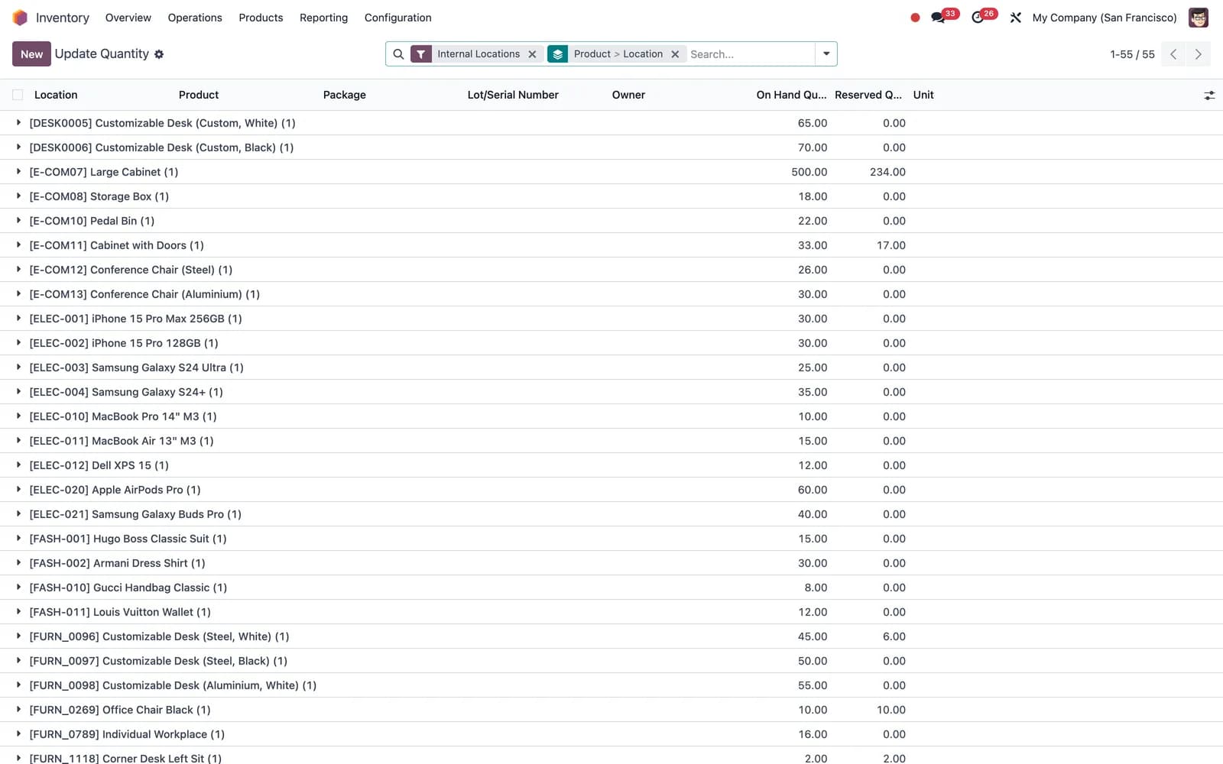This screenshot has width=1223, height=764.
Task: Open the gear actions menu beside Update Quantity
Action: click(x=159, y=54)
